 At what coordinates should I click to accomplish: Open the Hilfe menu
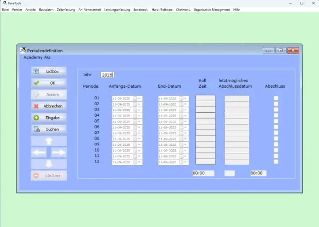pyautogui.click(x=237, y=10)
